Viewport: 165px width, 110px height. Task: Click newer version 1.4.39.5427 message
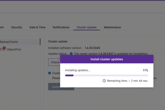[111, 54]
